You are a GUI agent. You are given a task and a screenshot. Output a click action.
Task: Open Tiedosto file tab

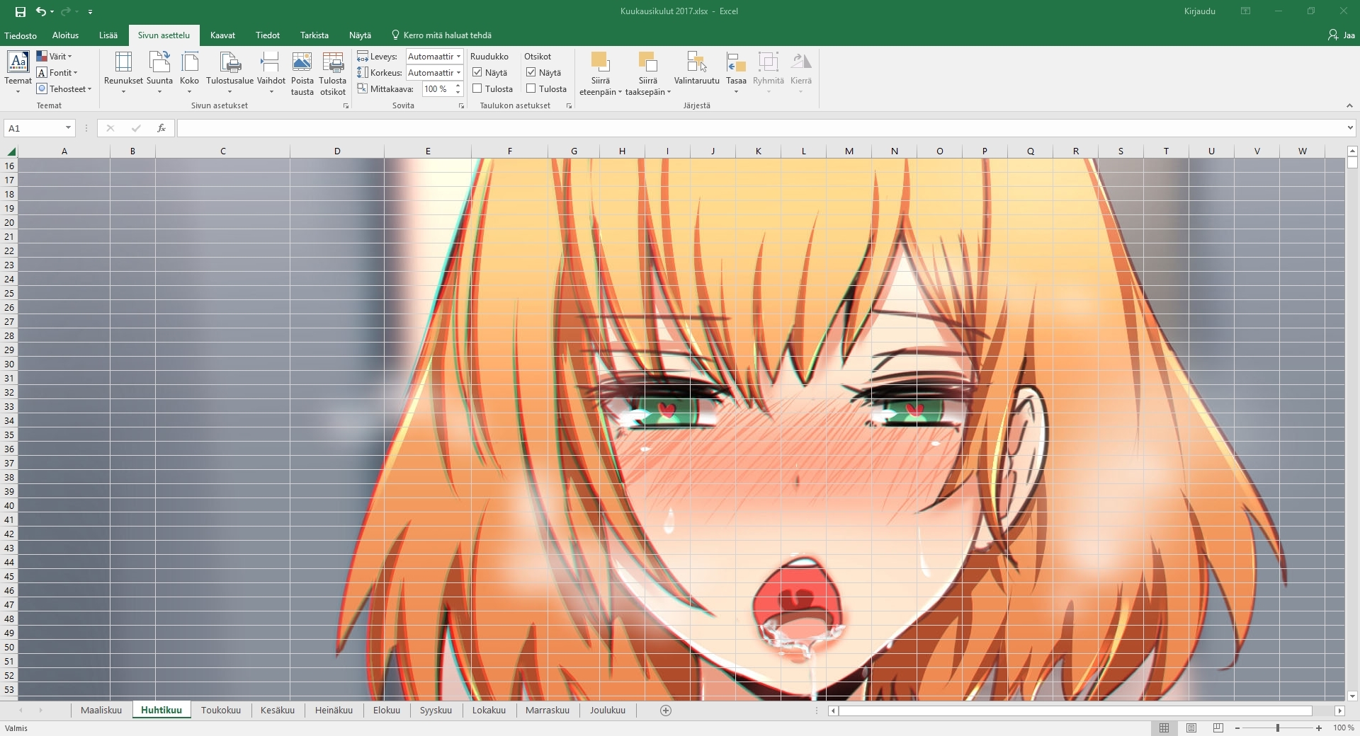tap(21, 35)
